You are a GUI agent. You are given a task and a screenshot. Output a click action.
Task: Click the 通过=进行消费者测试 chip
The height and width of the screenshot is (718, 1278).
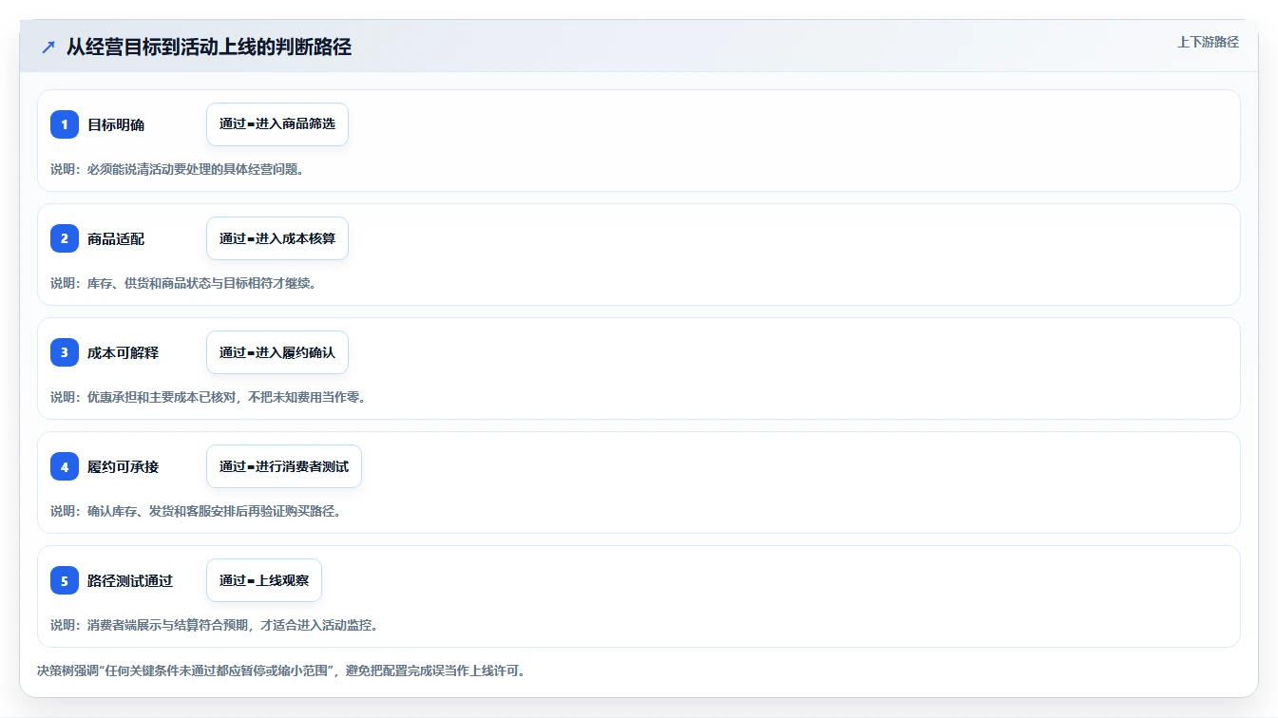(284, 466)
